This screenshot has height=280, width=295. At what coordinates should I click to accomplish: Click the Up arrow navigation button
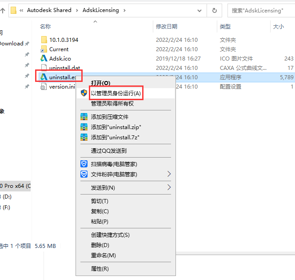(x=3, y=10)
